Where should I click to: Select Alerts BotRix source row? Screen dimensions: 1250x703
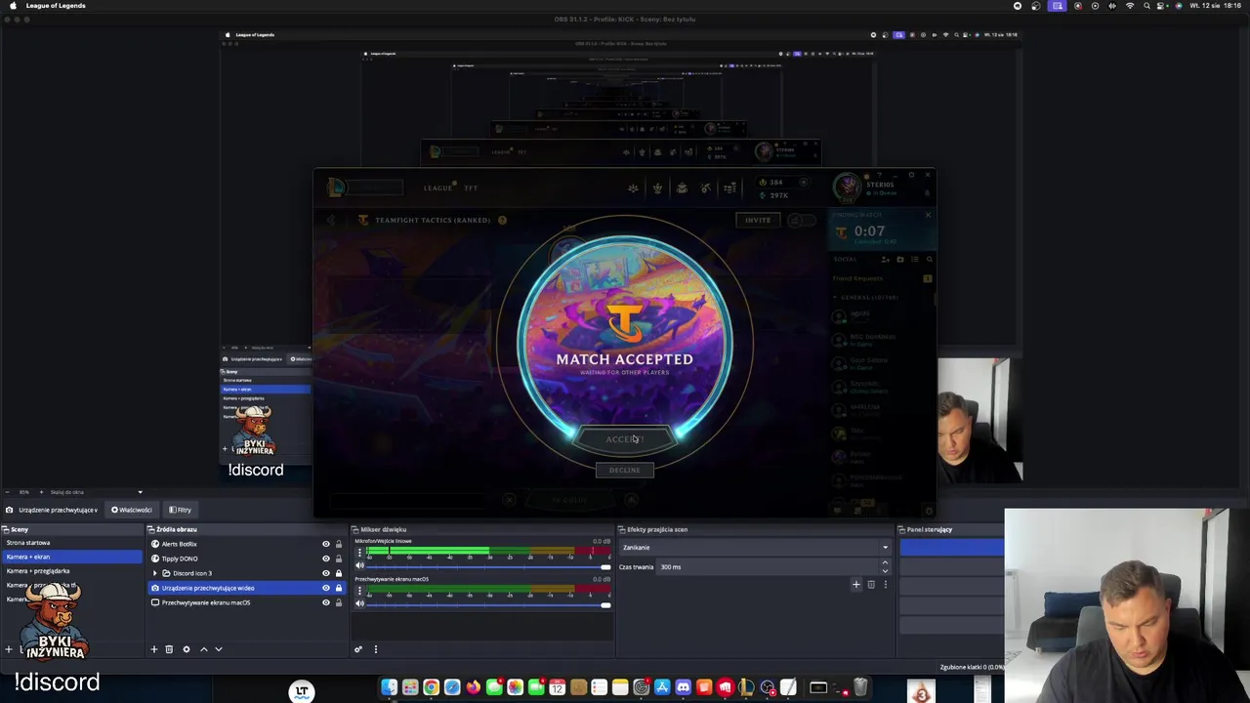click(x=246, y=544)
